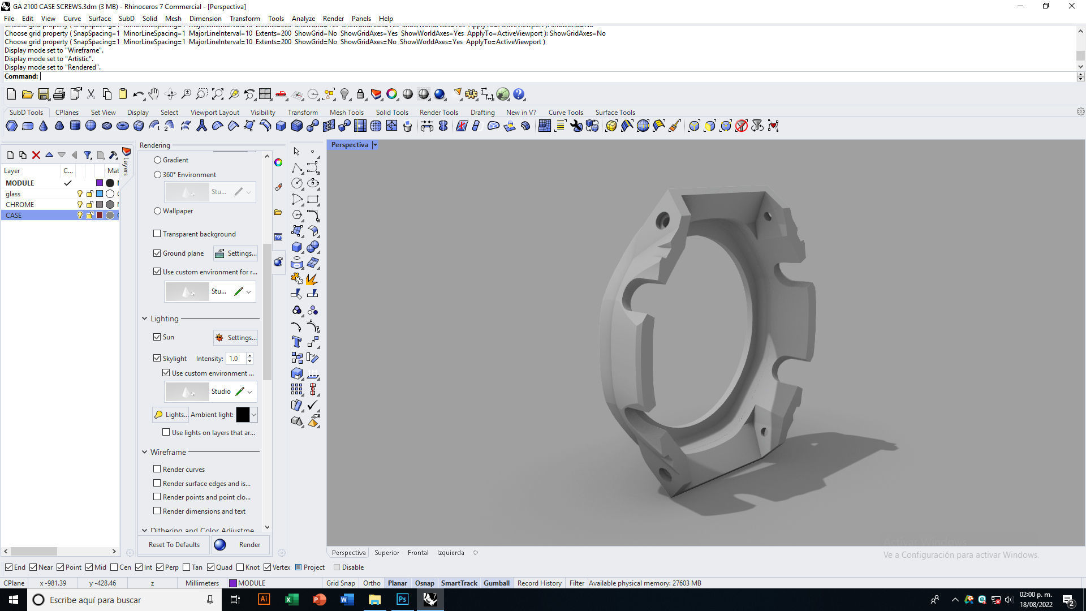Click the Open file folder icon

click(27, 94)
